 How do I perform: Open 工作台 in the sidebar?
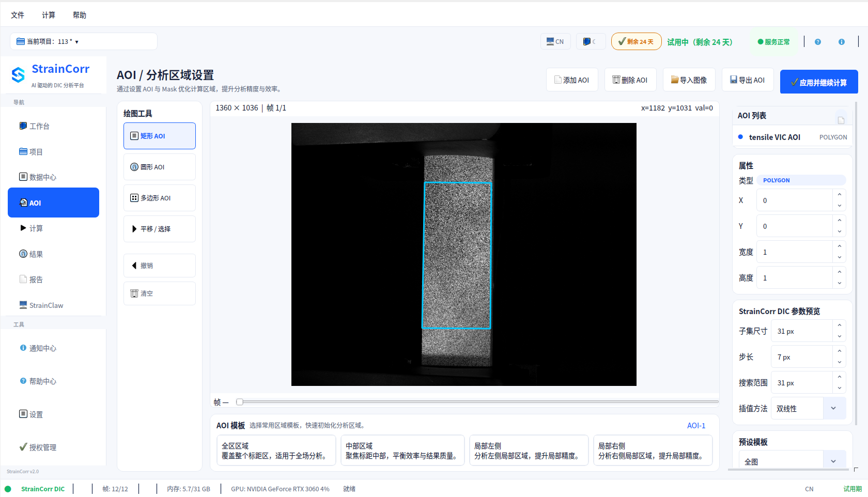tap(53, 126)
